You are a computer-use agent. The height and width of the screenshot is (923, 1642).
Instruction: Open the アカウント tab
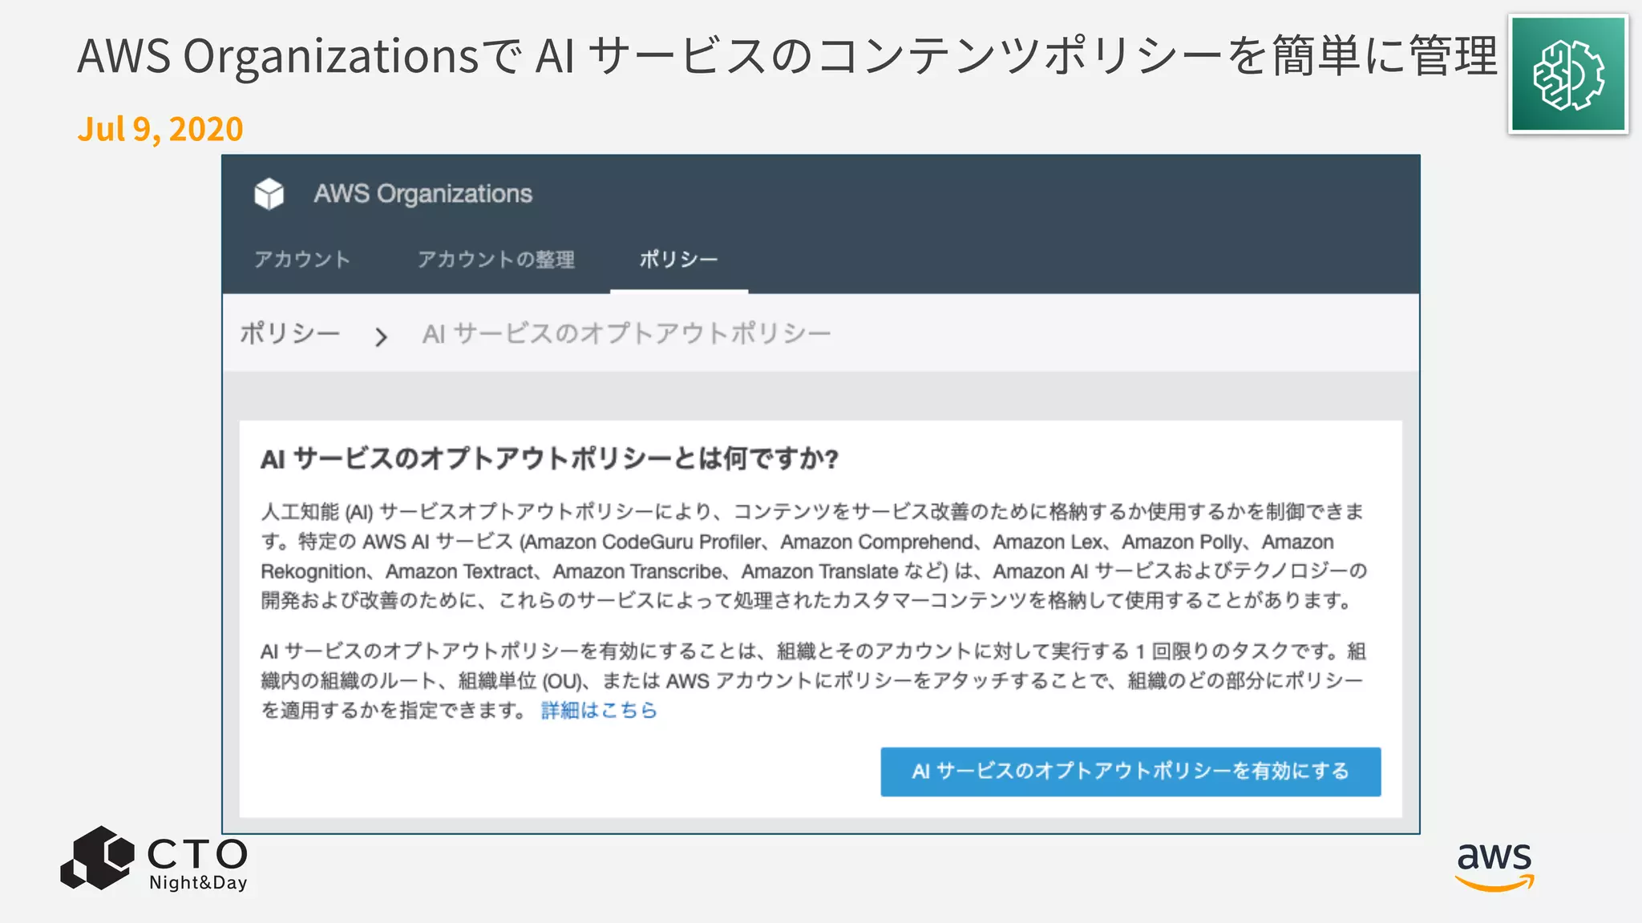point(302,260)
